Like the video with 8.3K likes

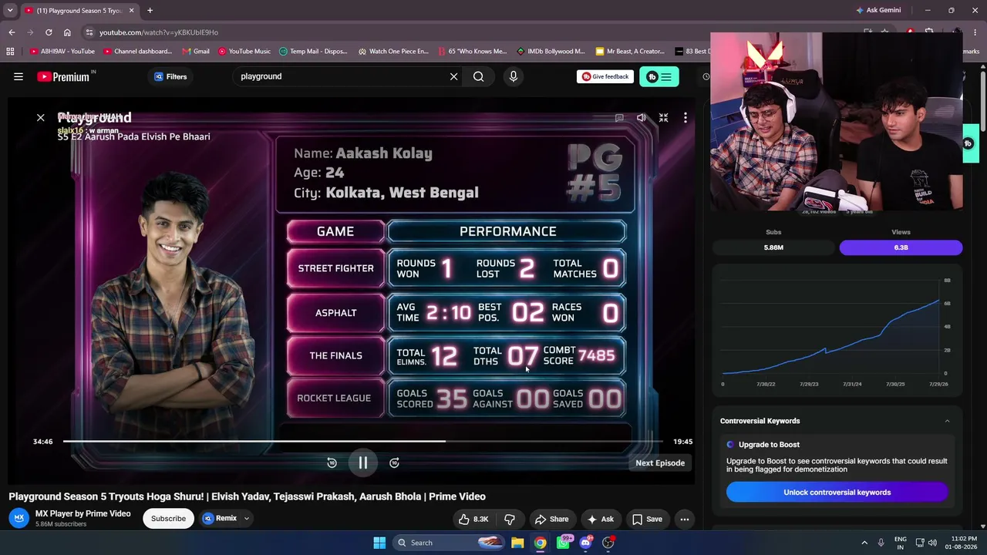pyautogui.click(x=473, y=519)
